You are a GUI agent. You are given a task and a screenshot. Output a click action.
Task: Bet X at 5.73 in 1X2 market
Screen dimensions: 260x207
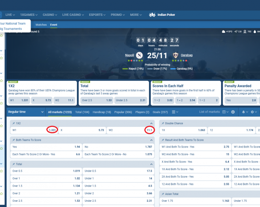coord(82,130)
